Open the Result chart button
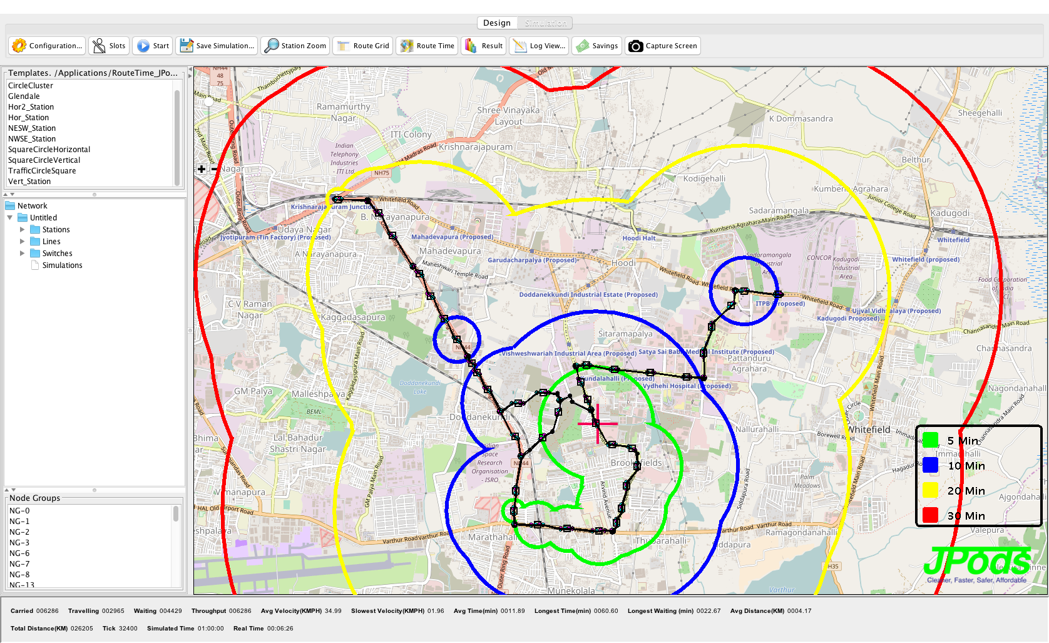This screenshot has height=643, width=1049. click(x=471, y=46)
